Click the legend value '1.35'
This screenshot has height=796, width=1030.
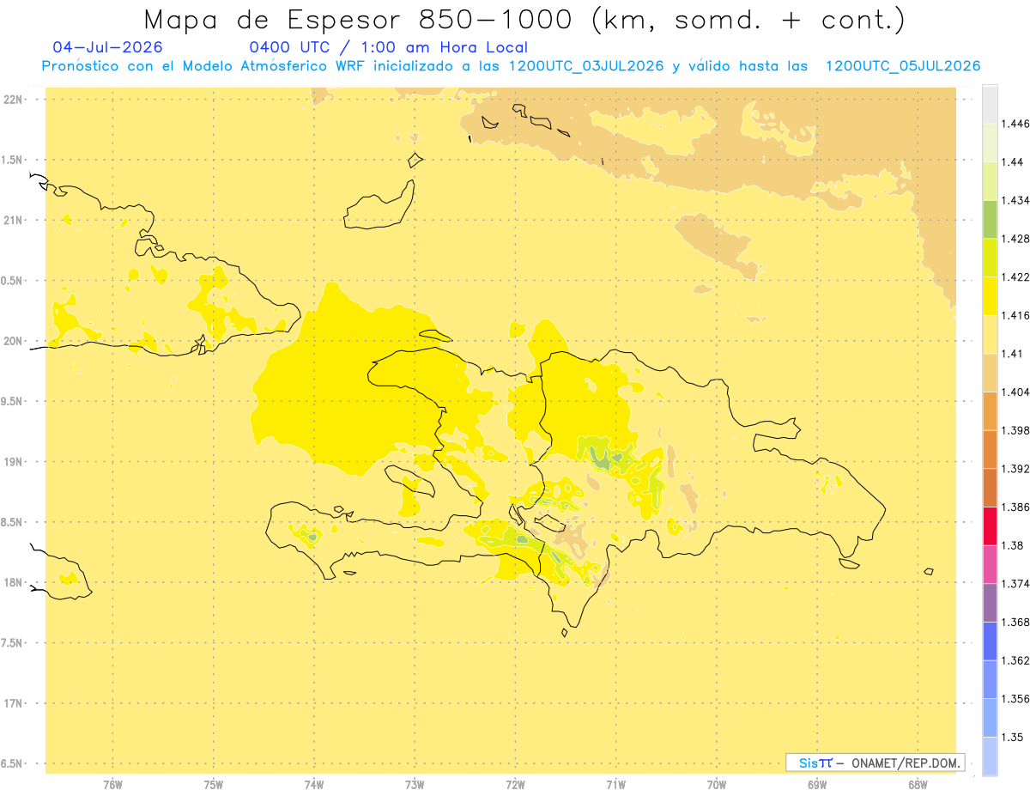(x=1013, y=737)
